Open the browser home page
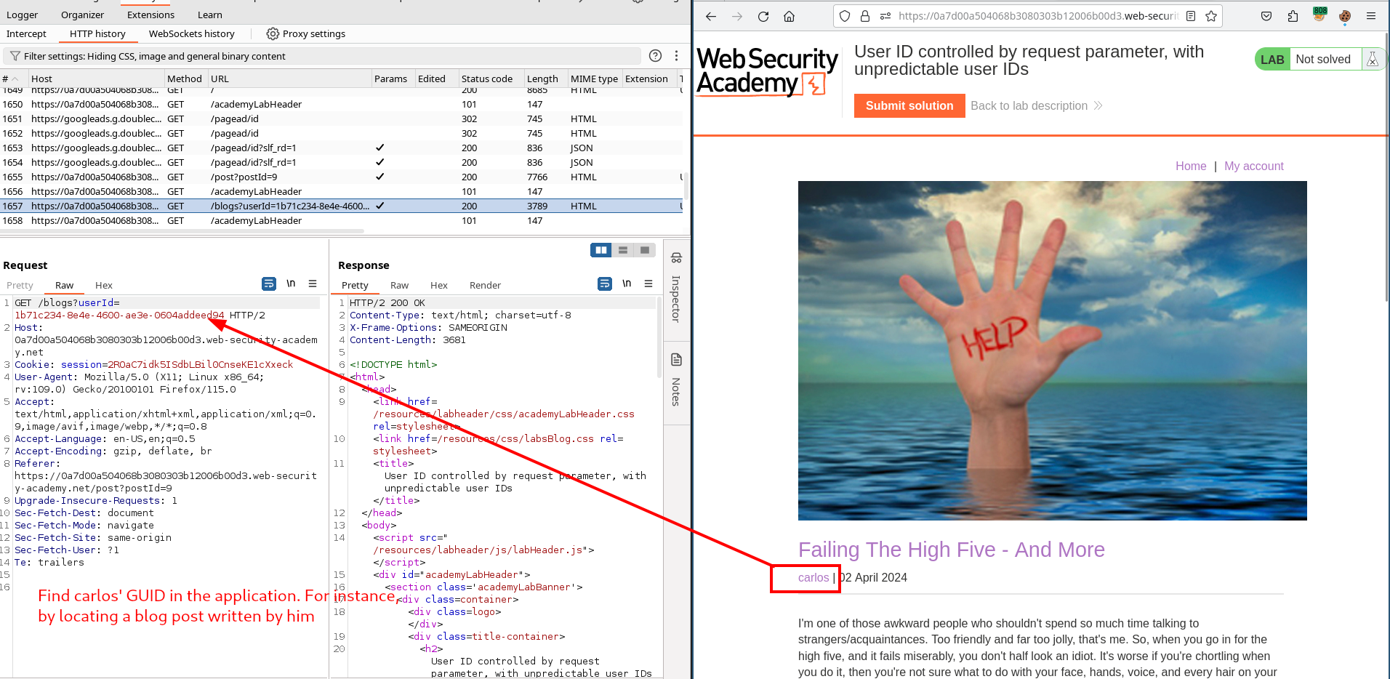Image resolution: width=1390 pixels, height=679 pixels. click(790, 16)
